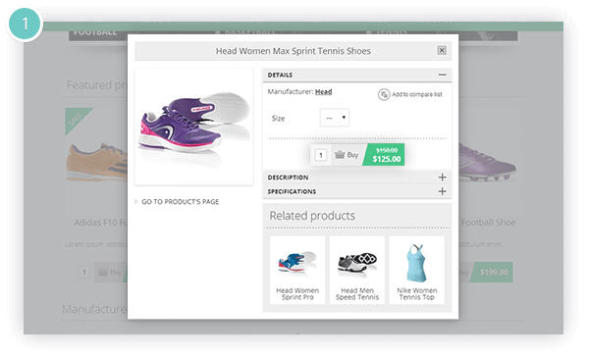This screenshot has width=589, height=356.
Task: Close the product quick view popup
Action: point(442,50)
